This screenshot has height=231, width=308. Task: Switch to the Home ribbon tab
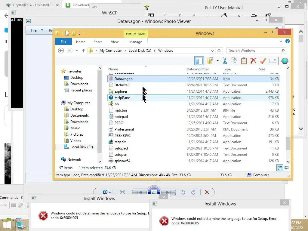(x=81, y=42)
